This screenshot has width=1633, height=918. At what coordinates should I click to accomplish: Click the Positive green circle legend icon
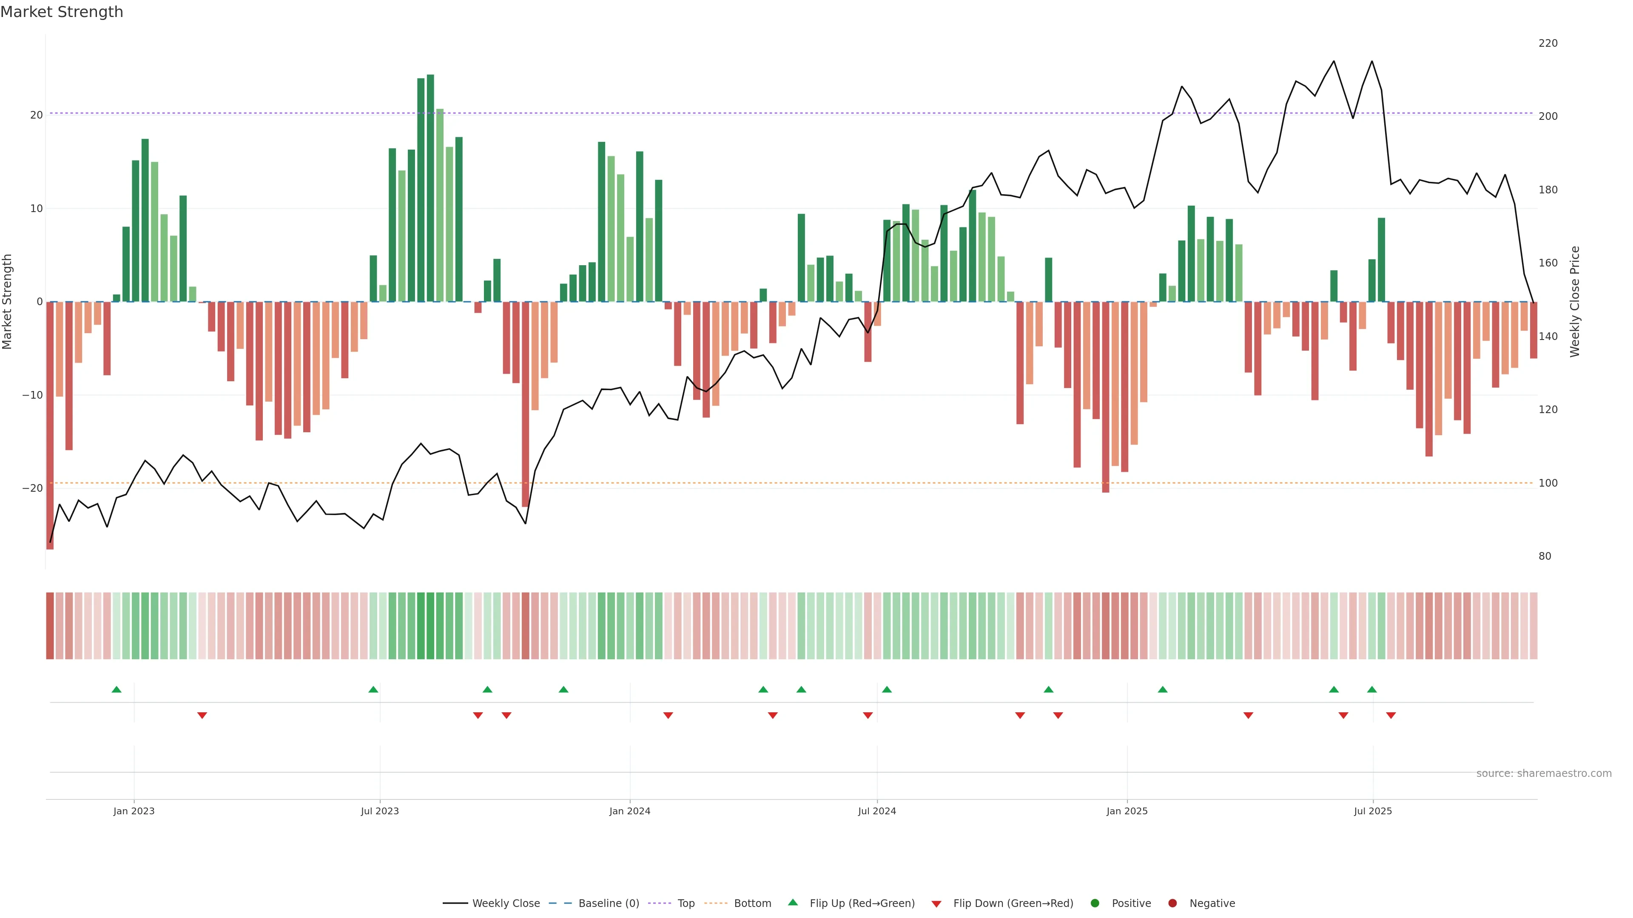coord(1095,904)
